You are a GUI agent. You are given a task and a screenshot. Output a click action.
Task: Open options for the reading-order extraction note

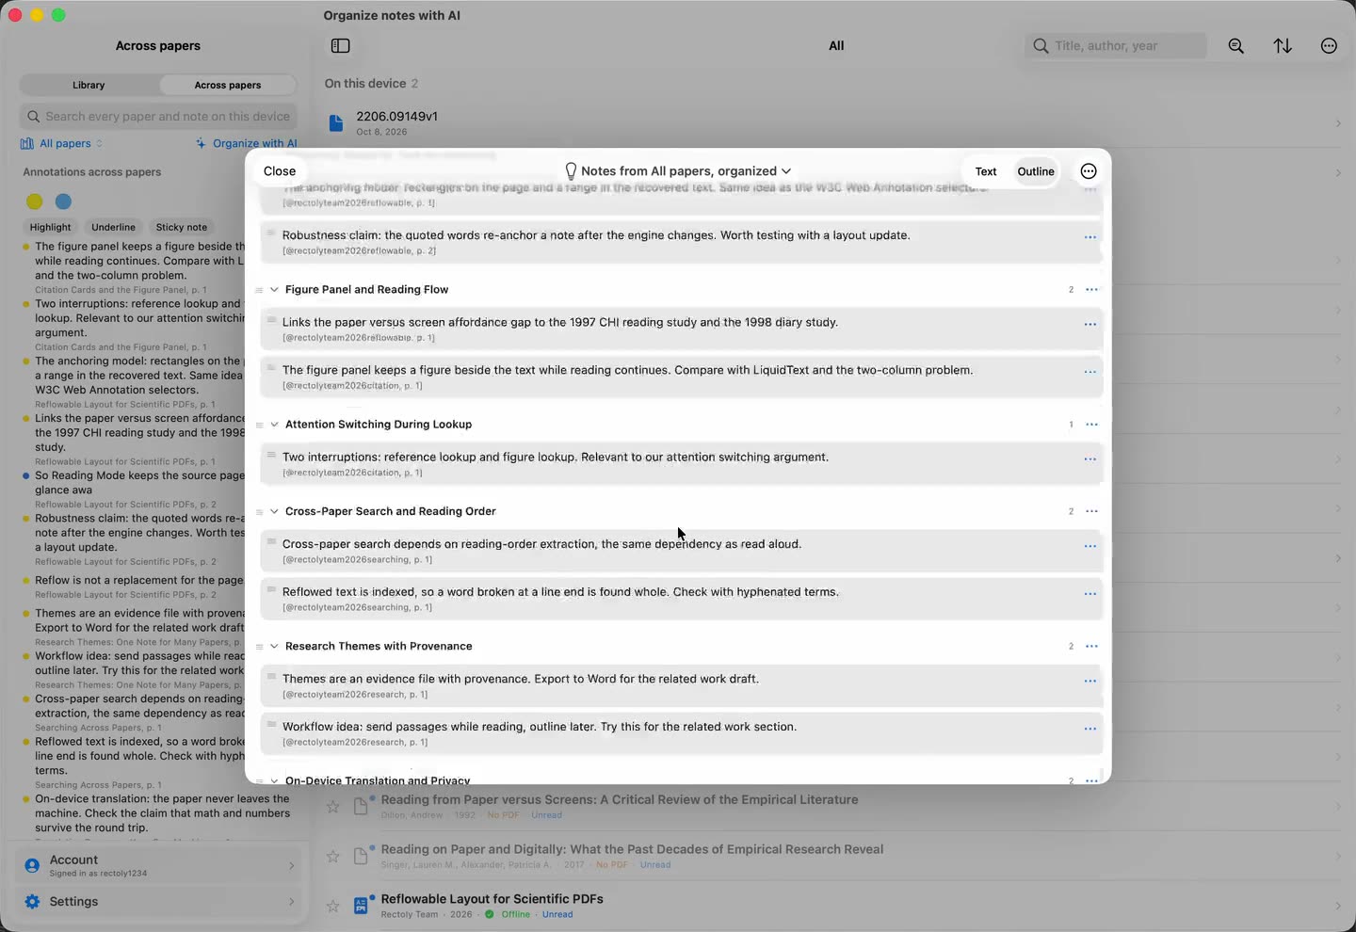[1090, 546]
